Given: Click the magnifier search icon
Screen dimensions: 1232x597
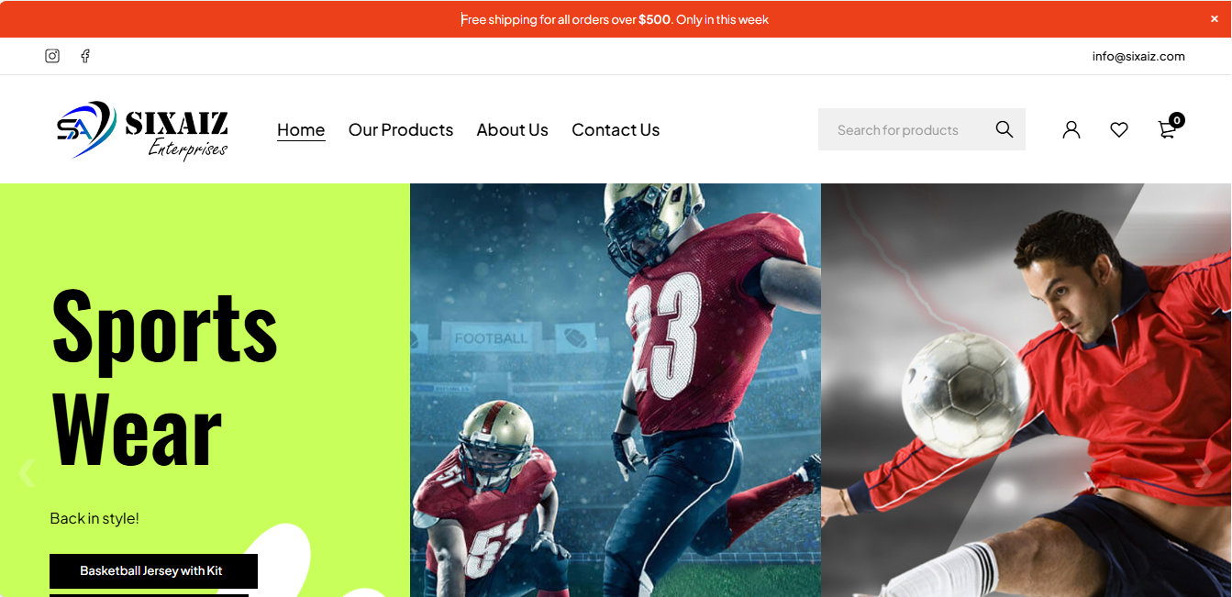Looking at the screenshot, I should tap(1004, 129).
